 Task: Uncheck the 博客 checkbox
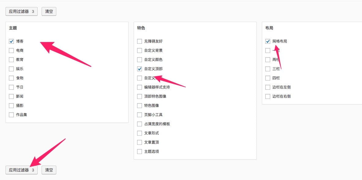(11, 41)
